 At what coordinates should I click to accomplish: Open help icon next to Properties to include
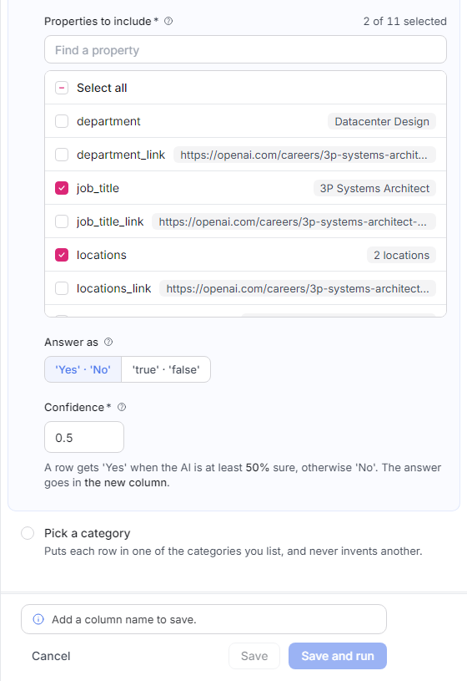168,21
